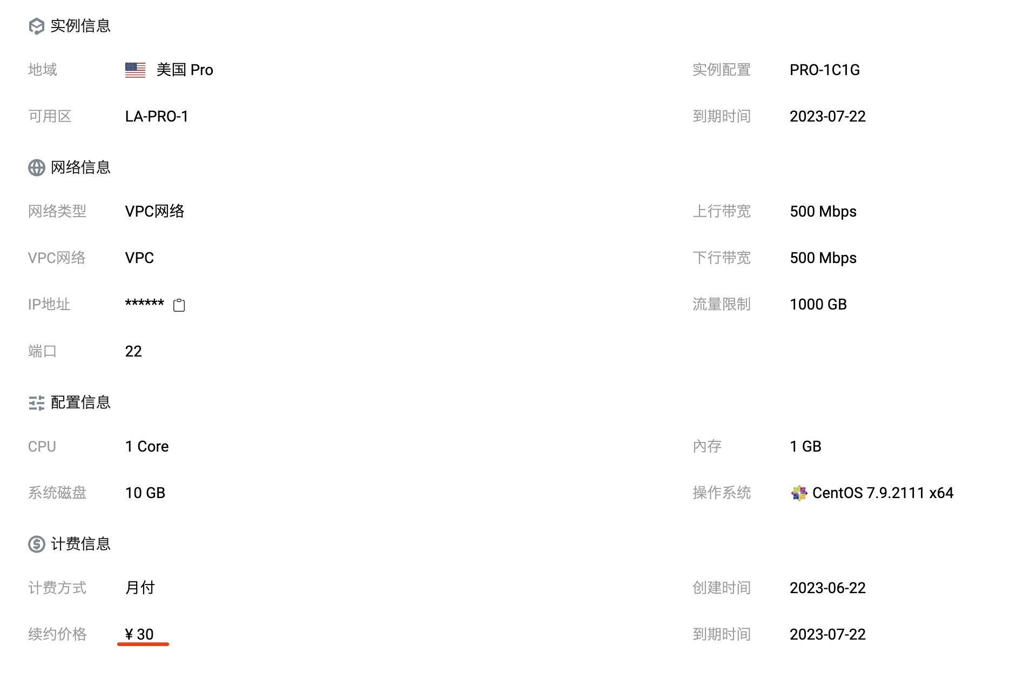Click the 10 GB system disk value
Screen dimensions: 1036x685
(145, 493)
